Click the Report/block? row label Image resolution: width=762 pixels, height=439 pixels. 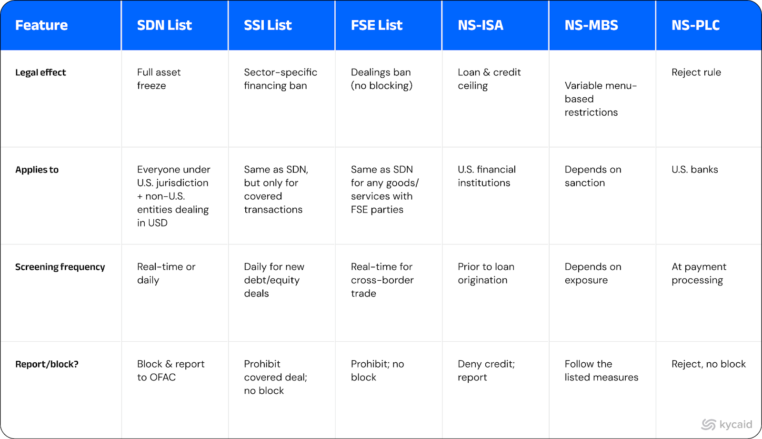(x=47, y=364)
